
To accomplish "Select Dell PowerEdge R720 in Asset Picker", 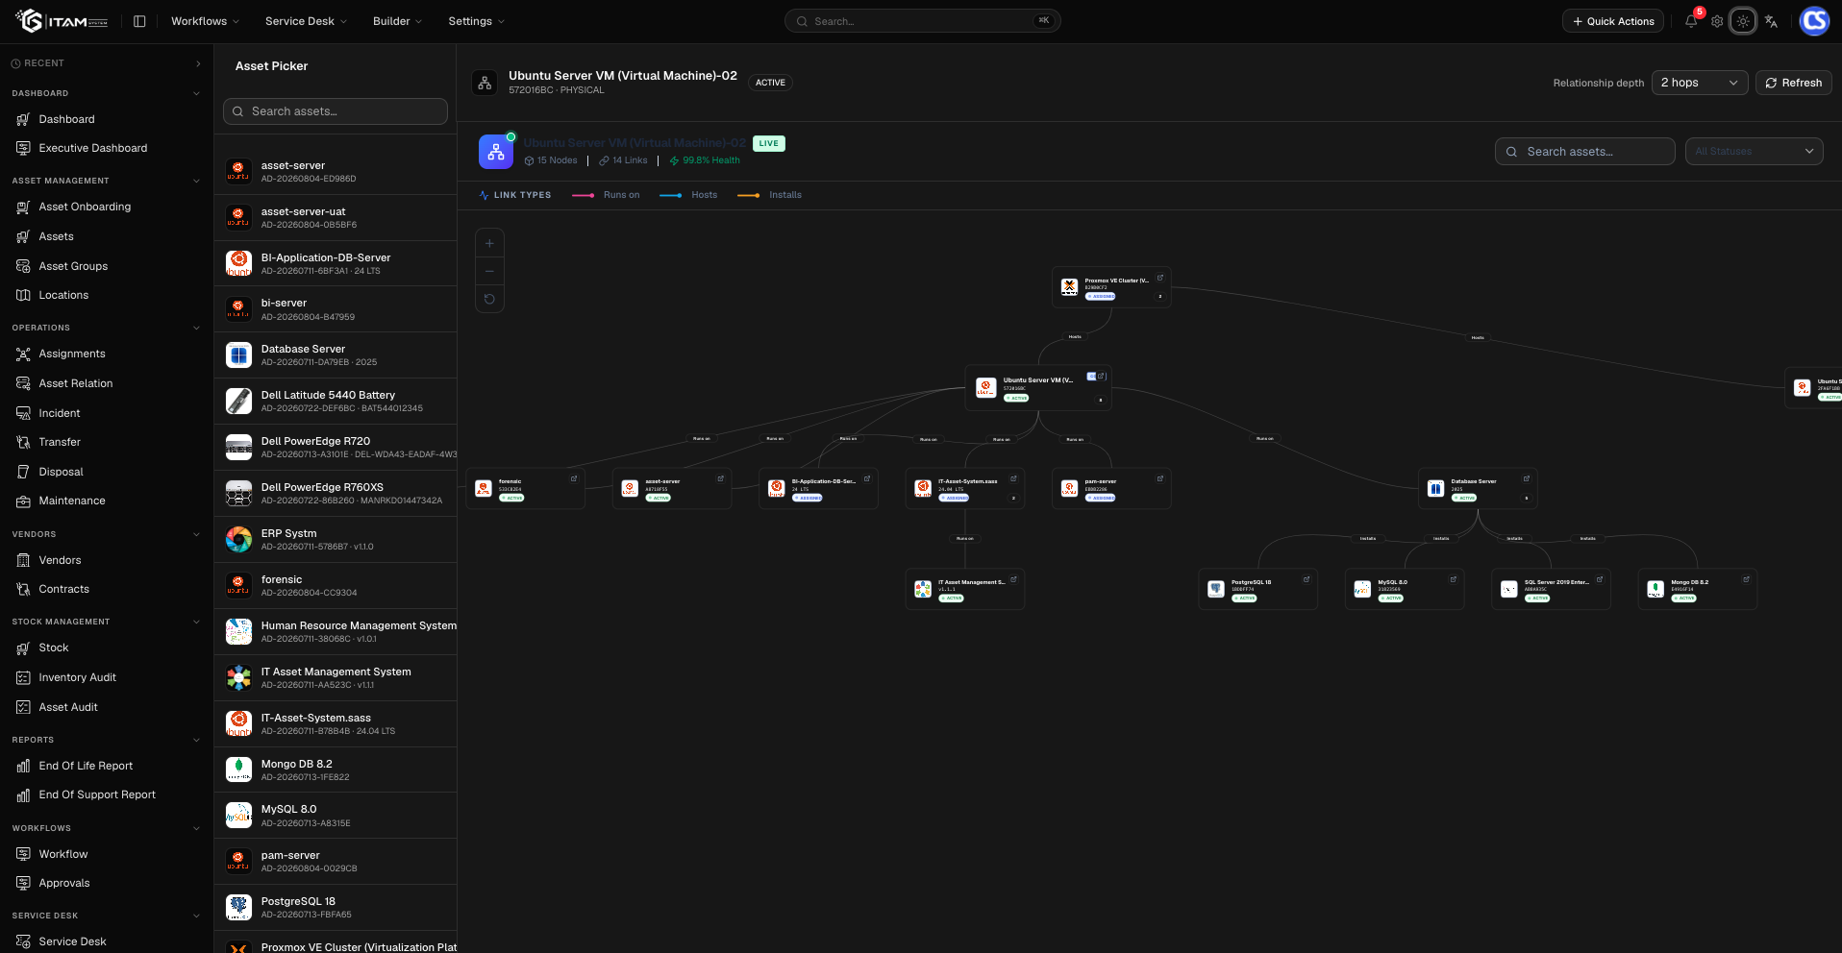I will click(336, 447).
